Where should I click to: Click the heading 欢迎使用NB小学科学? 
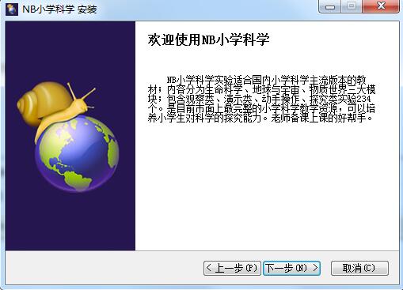pyautogui.click(x=208, y=40)
